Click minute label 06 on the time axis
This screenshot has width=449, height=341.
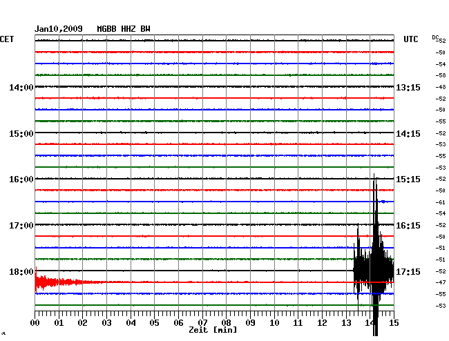pyautogui.click(x=178, y=323)
